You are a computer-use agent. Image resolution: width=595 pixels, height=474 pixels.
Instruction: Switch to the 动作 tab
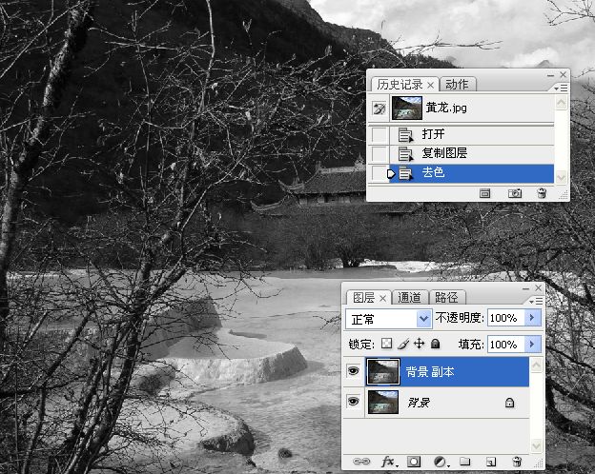[458, 84]
